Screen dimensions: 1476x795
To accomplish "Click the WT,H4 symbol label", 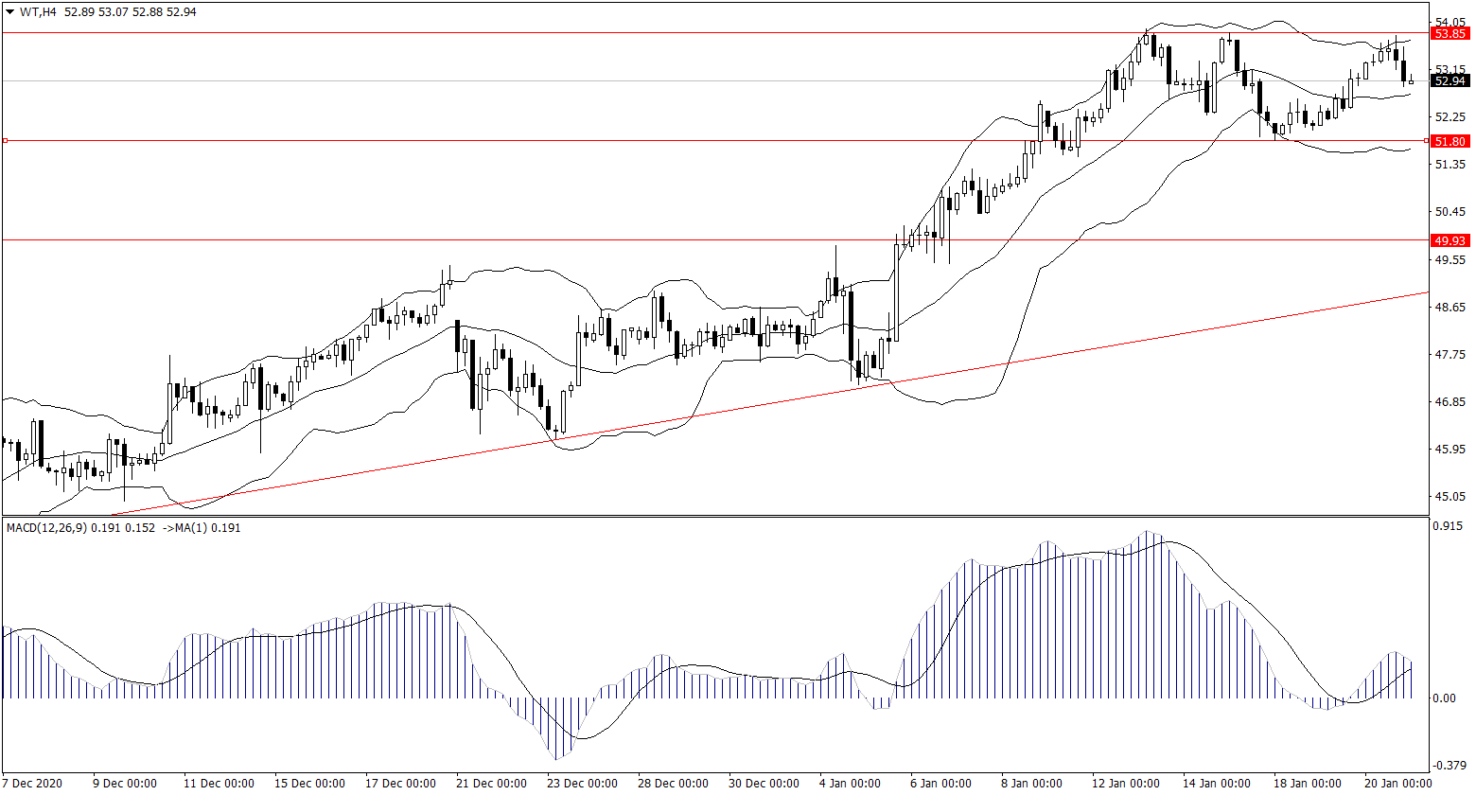I will click(x=35, y=13).
